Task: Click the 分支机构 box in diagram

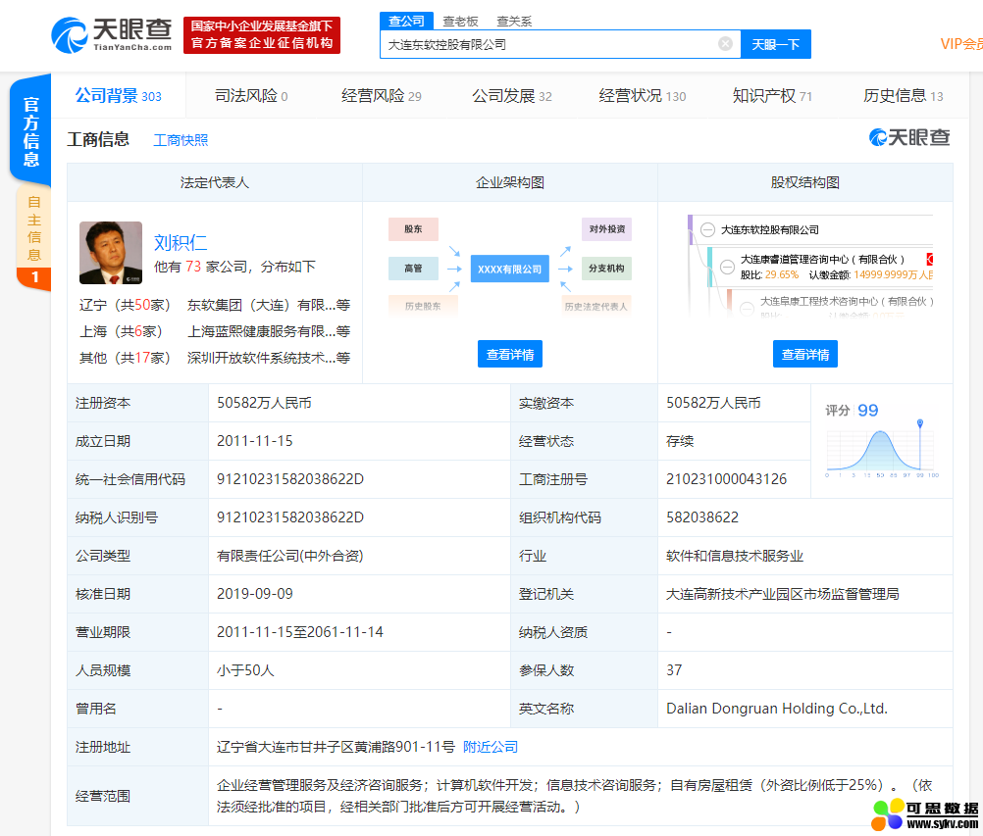Action: [605, 268]
